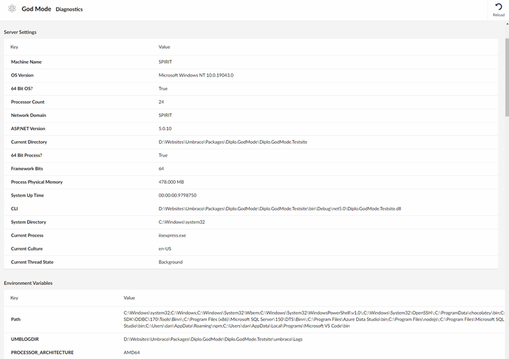Select the CLI dll path value
The width and height of the screenshot is (509, 359).
coord(280,209)
